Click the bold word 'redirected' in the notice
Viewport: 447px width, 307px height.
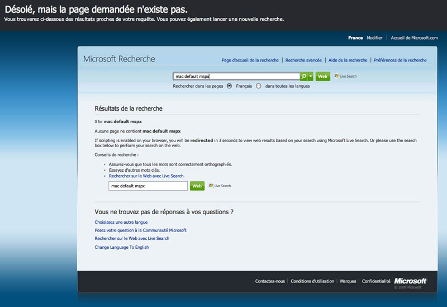coord(202,140)
